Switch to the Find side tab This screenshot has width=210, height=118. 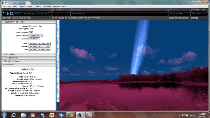58,23
